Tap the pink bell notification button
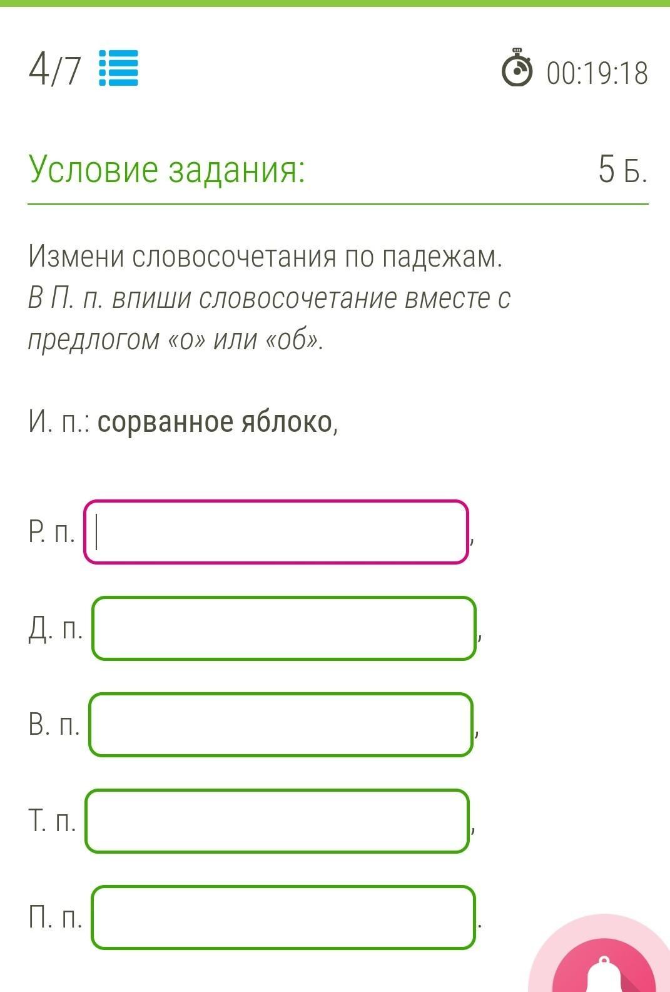Image resolution: width=670 pixels, height=992 pixels. click(604, 967)
